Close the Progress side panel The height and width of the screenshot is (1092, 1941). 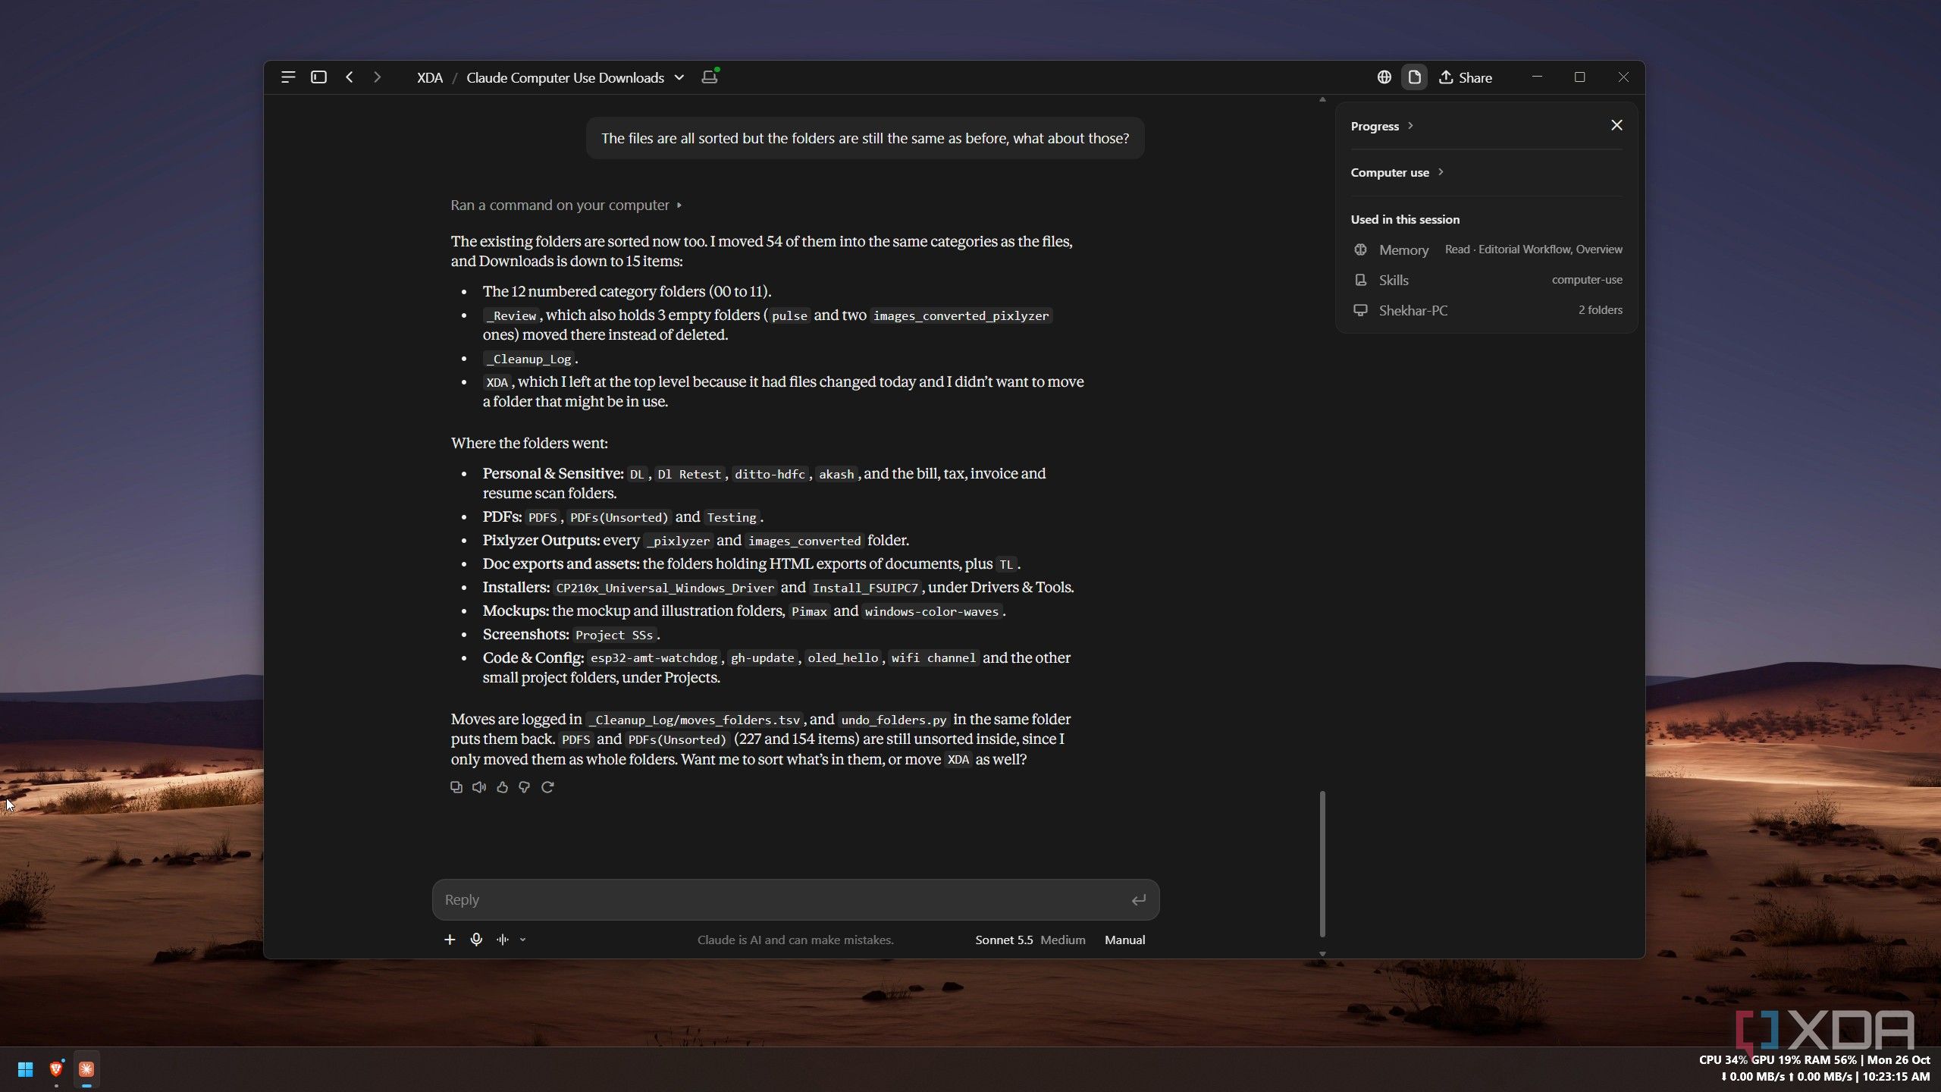pyautogui.click(x=1616, y=125)
